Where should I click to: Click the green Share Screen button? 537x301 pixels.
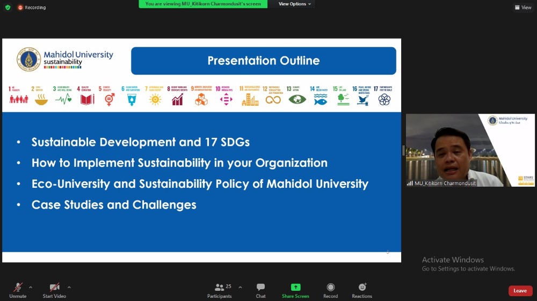tap(295, 290)
